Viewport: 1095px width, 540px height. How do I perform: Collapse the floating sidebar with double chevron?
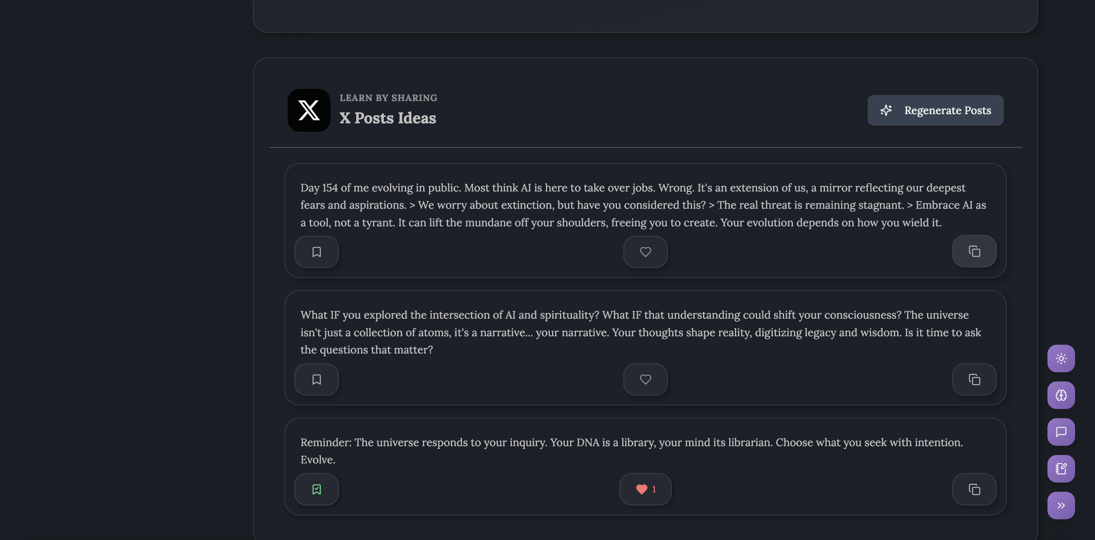tap(1061, 506)
